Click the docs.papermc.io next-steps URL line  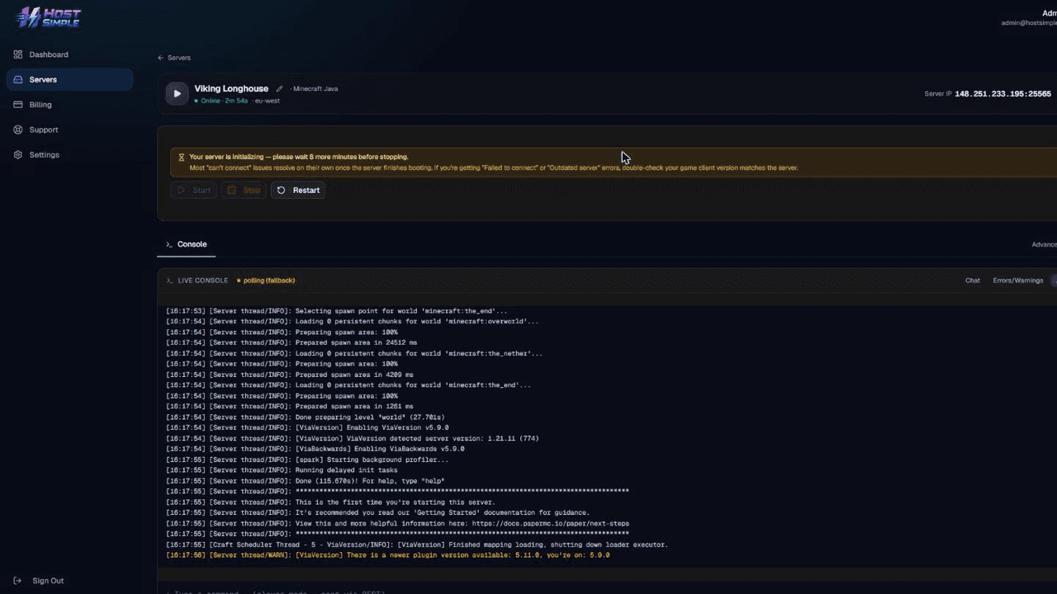[x=397, y=523]
